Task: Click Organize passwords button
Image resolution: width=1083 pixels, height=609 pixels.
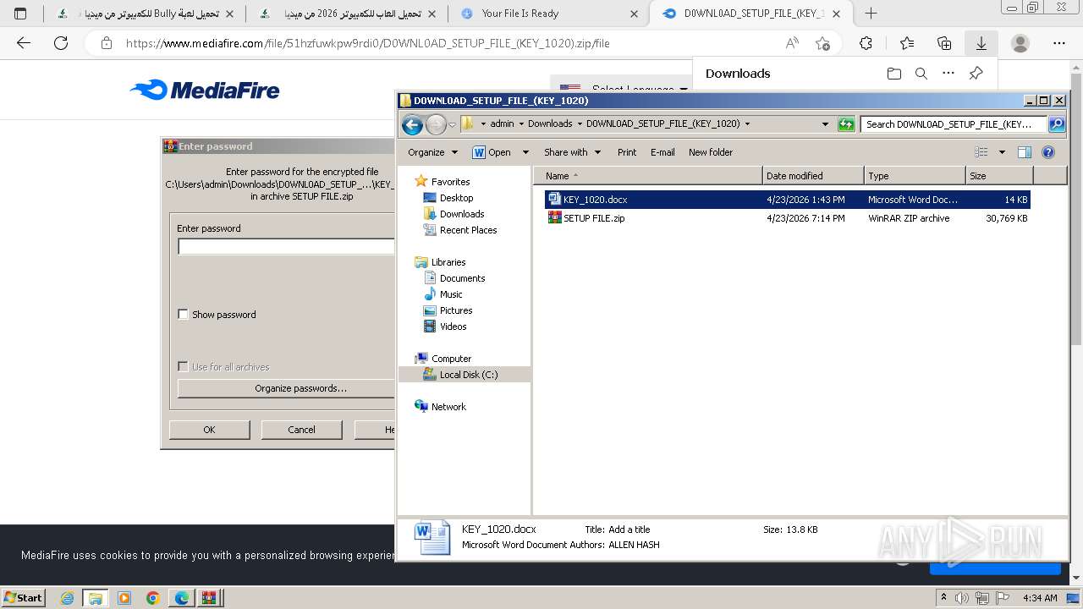Action: pyautogui.click(x=286, y=388)
